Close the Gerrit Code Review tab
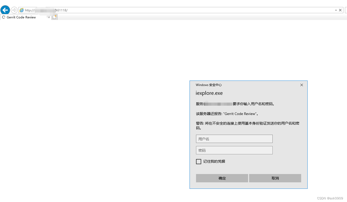The image size is (347, 202). pos(49,17)
